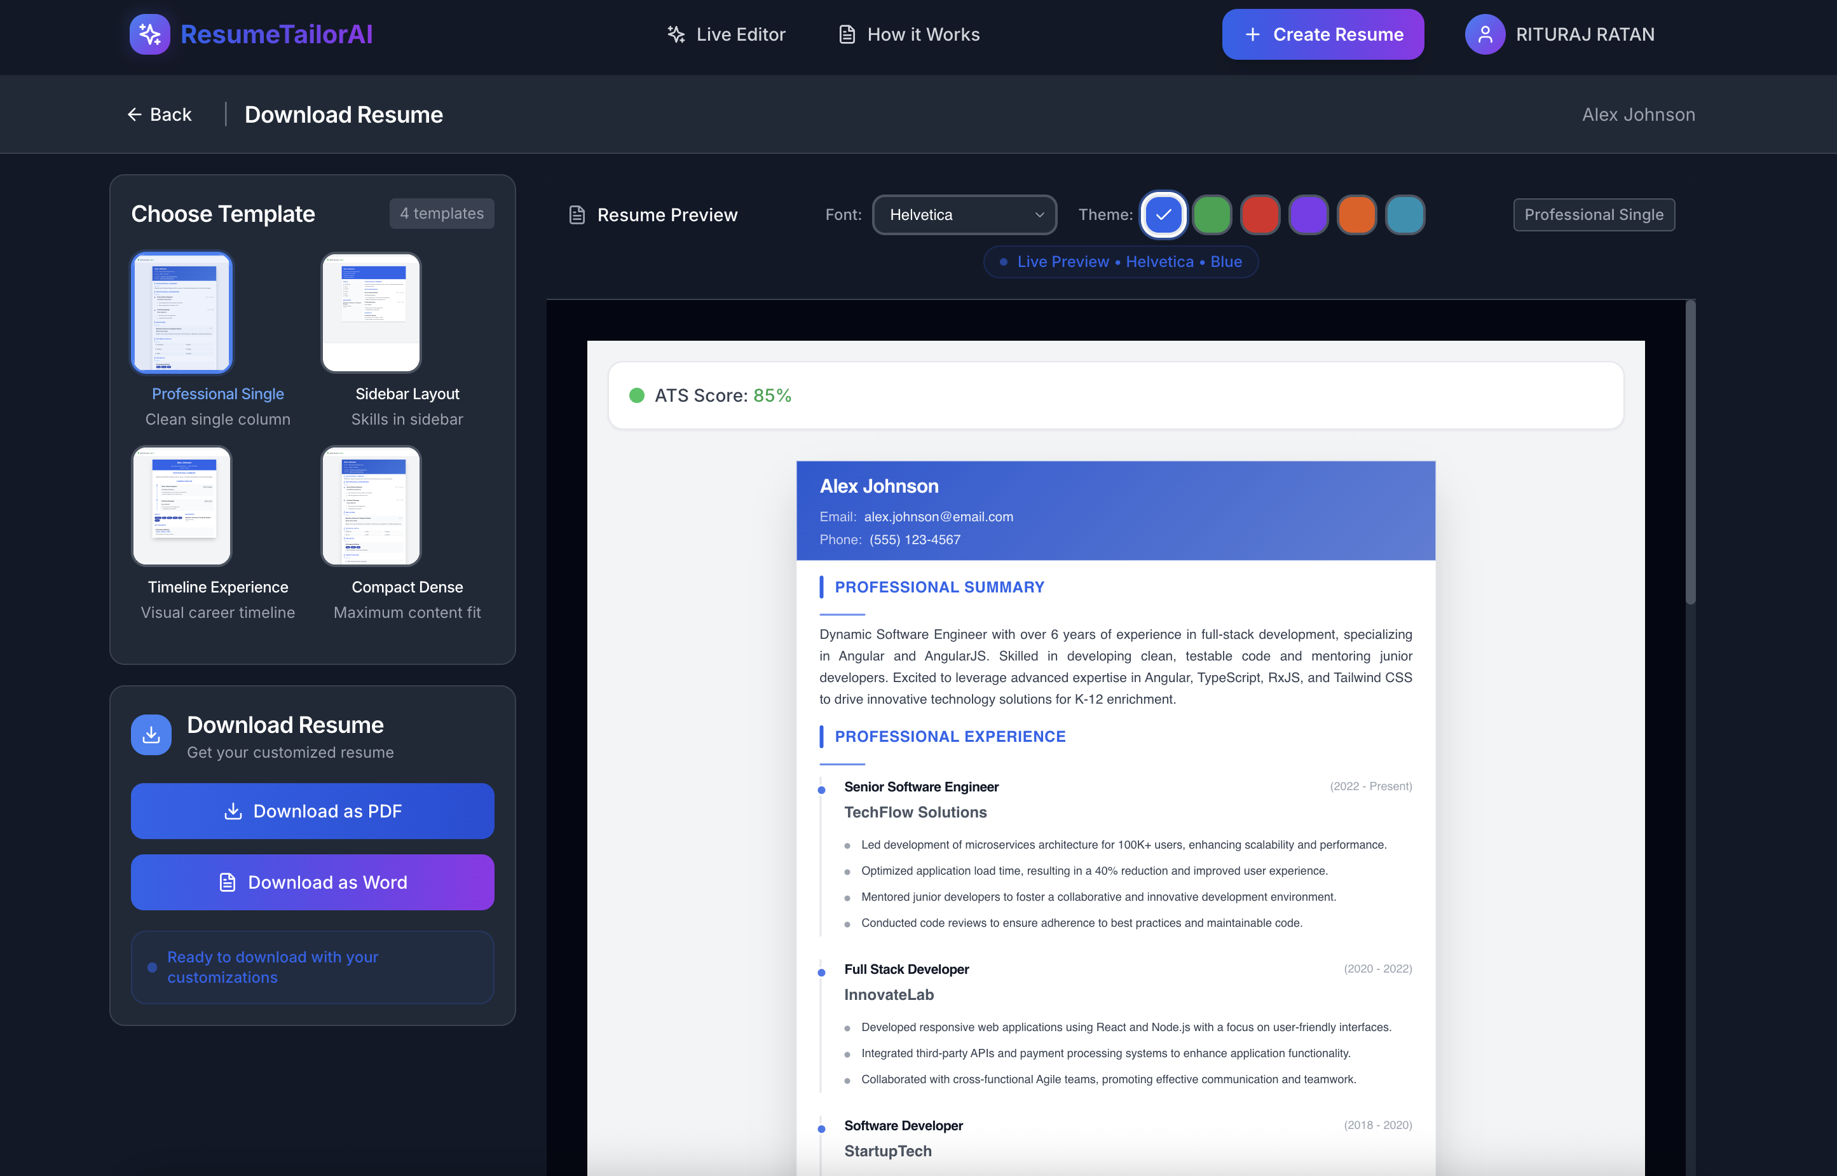The image size is (1837, 1176).
Task: Select the orange theme color swatch
Action: click(1356, 215)
